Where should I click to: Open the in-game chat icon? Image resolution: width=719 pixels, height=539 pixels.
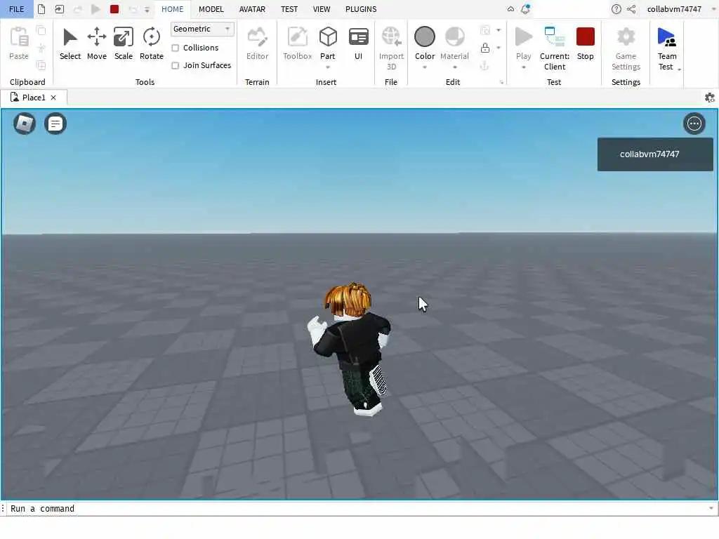55,124
